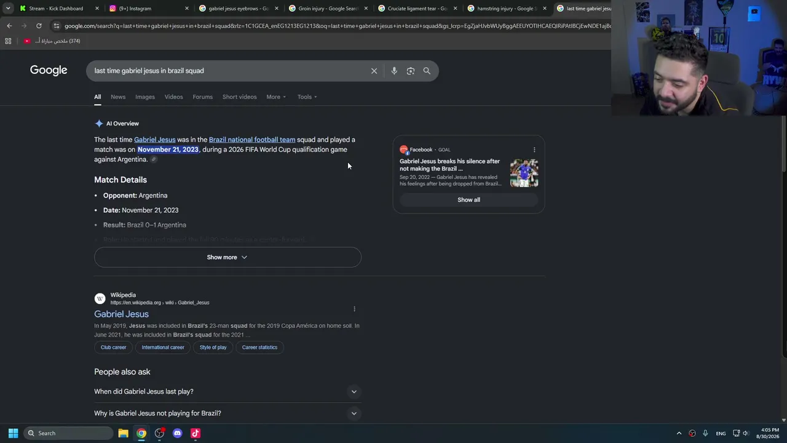Open three-dot options on the Facebook GOAL card
This screenshot has width=787, height=443.
[x=534, y=150]
